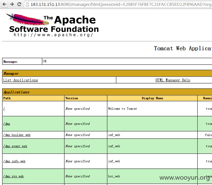Go back with browser back arrow
Screen dimensions: 212x185
click(x=4, y=4)
